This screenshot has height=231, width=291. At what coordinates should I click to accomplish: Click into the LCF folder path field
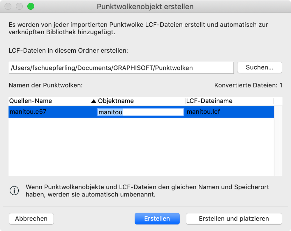click(x=121, y=68)
